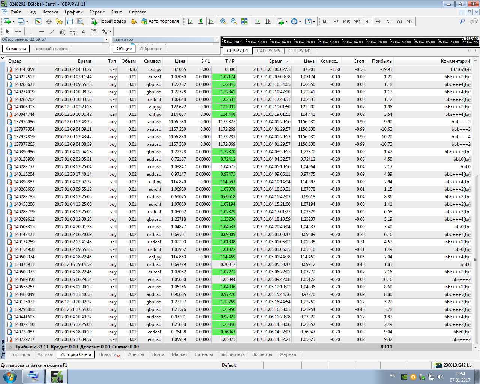Viewport: 480px width, 384px height.
Task: Toggle the Авто-торговля auto-trading button
Action: tap(160, 21)
